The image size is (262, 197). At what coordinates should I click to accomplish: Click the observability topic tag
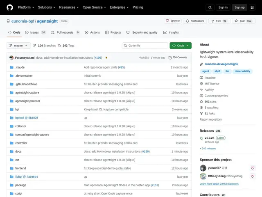pos(242,71)
